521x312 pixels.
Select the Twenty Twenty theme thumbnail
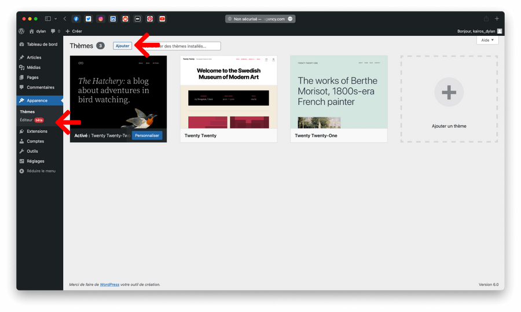[229, 92]
